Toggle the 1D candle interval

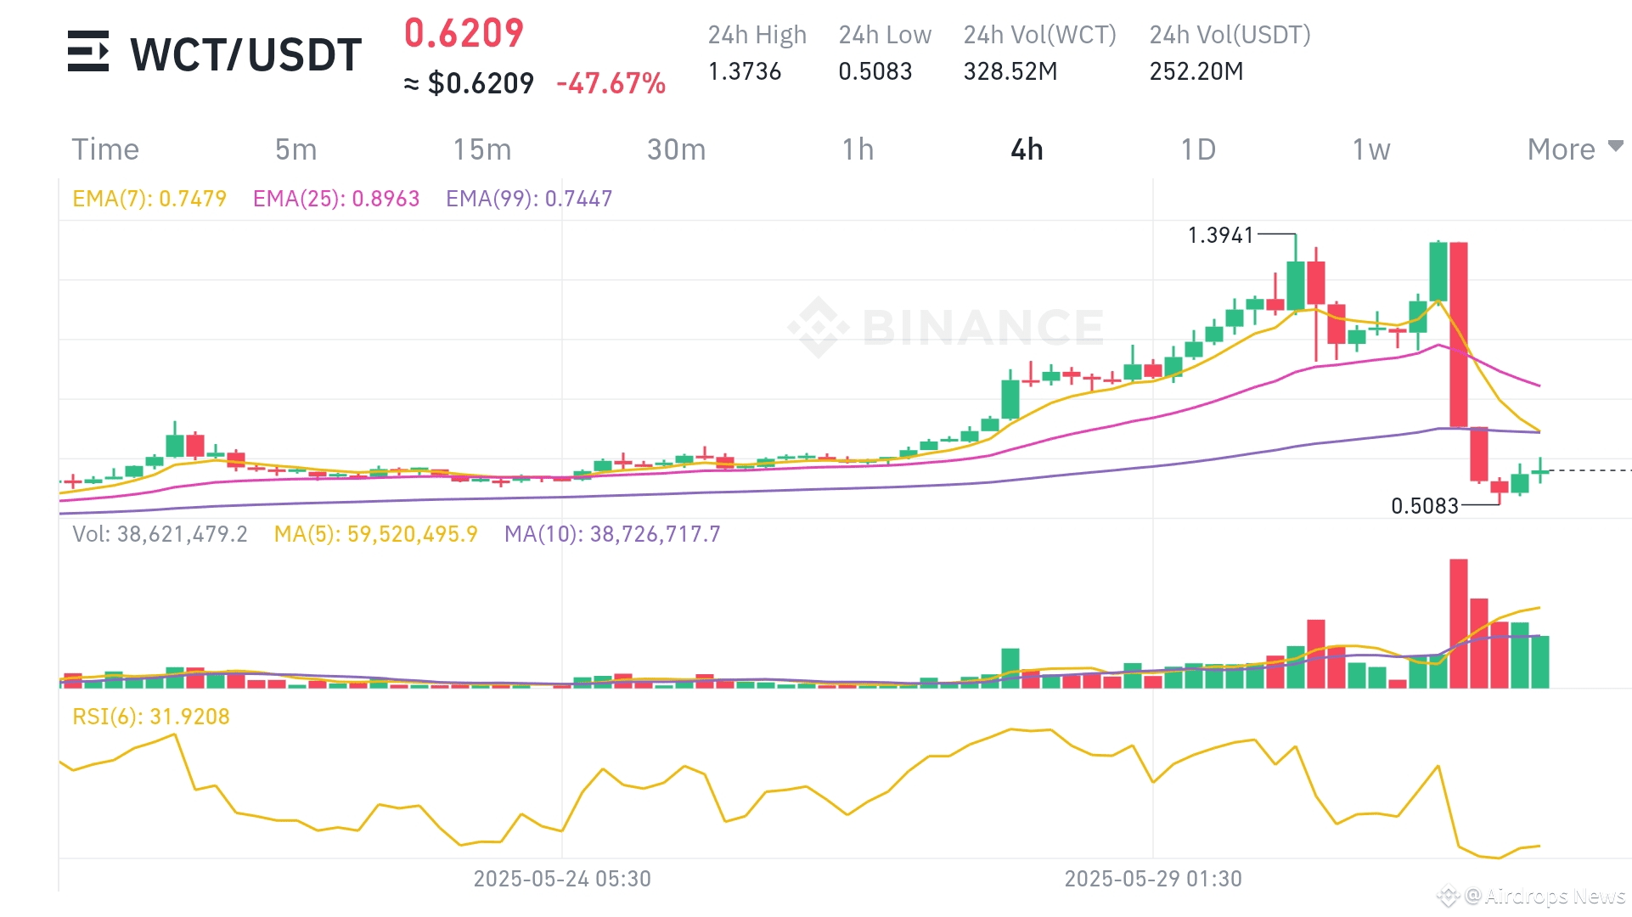[x=1198, y=149]
